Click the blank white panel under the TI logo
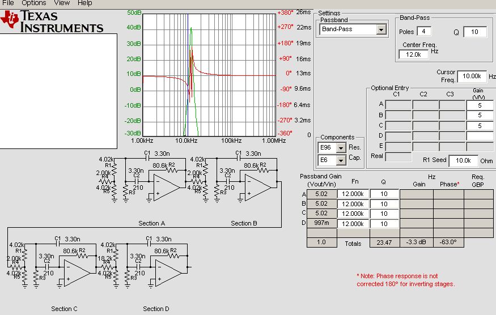The height and width of the screenshot is (315, 496). coord(58,91)
